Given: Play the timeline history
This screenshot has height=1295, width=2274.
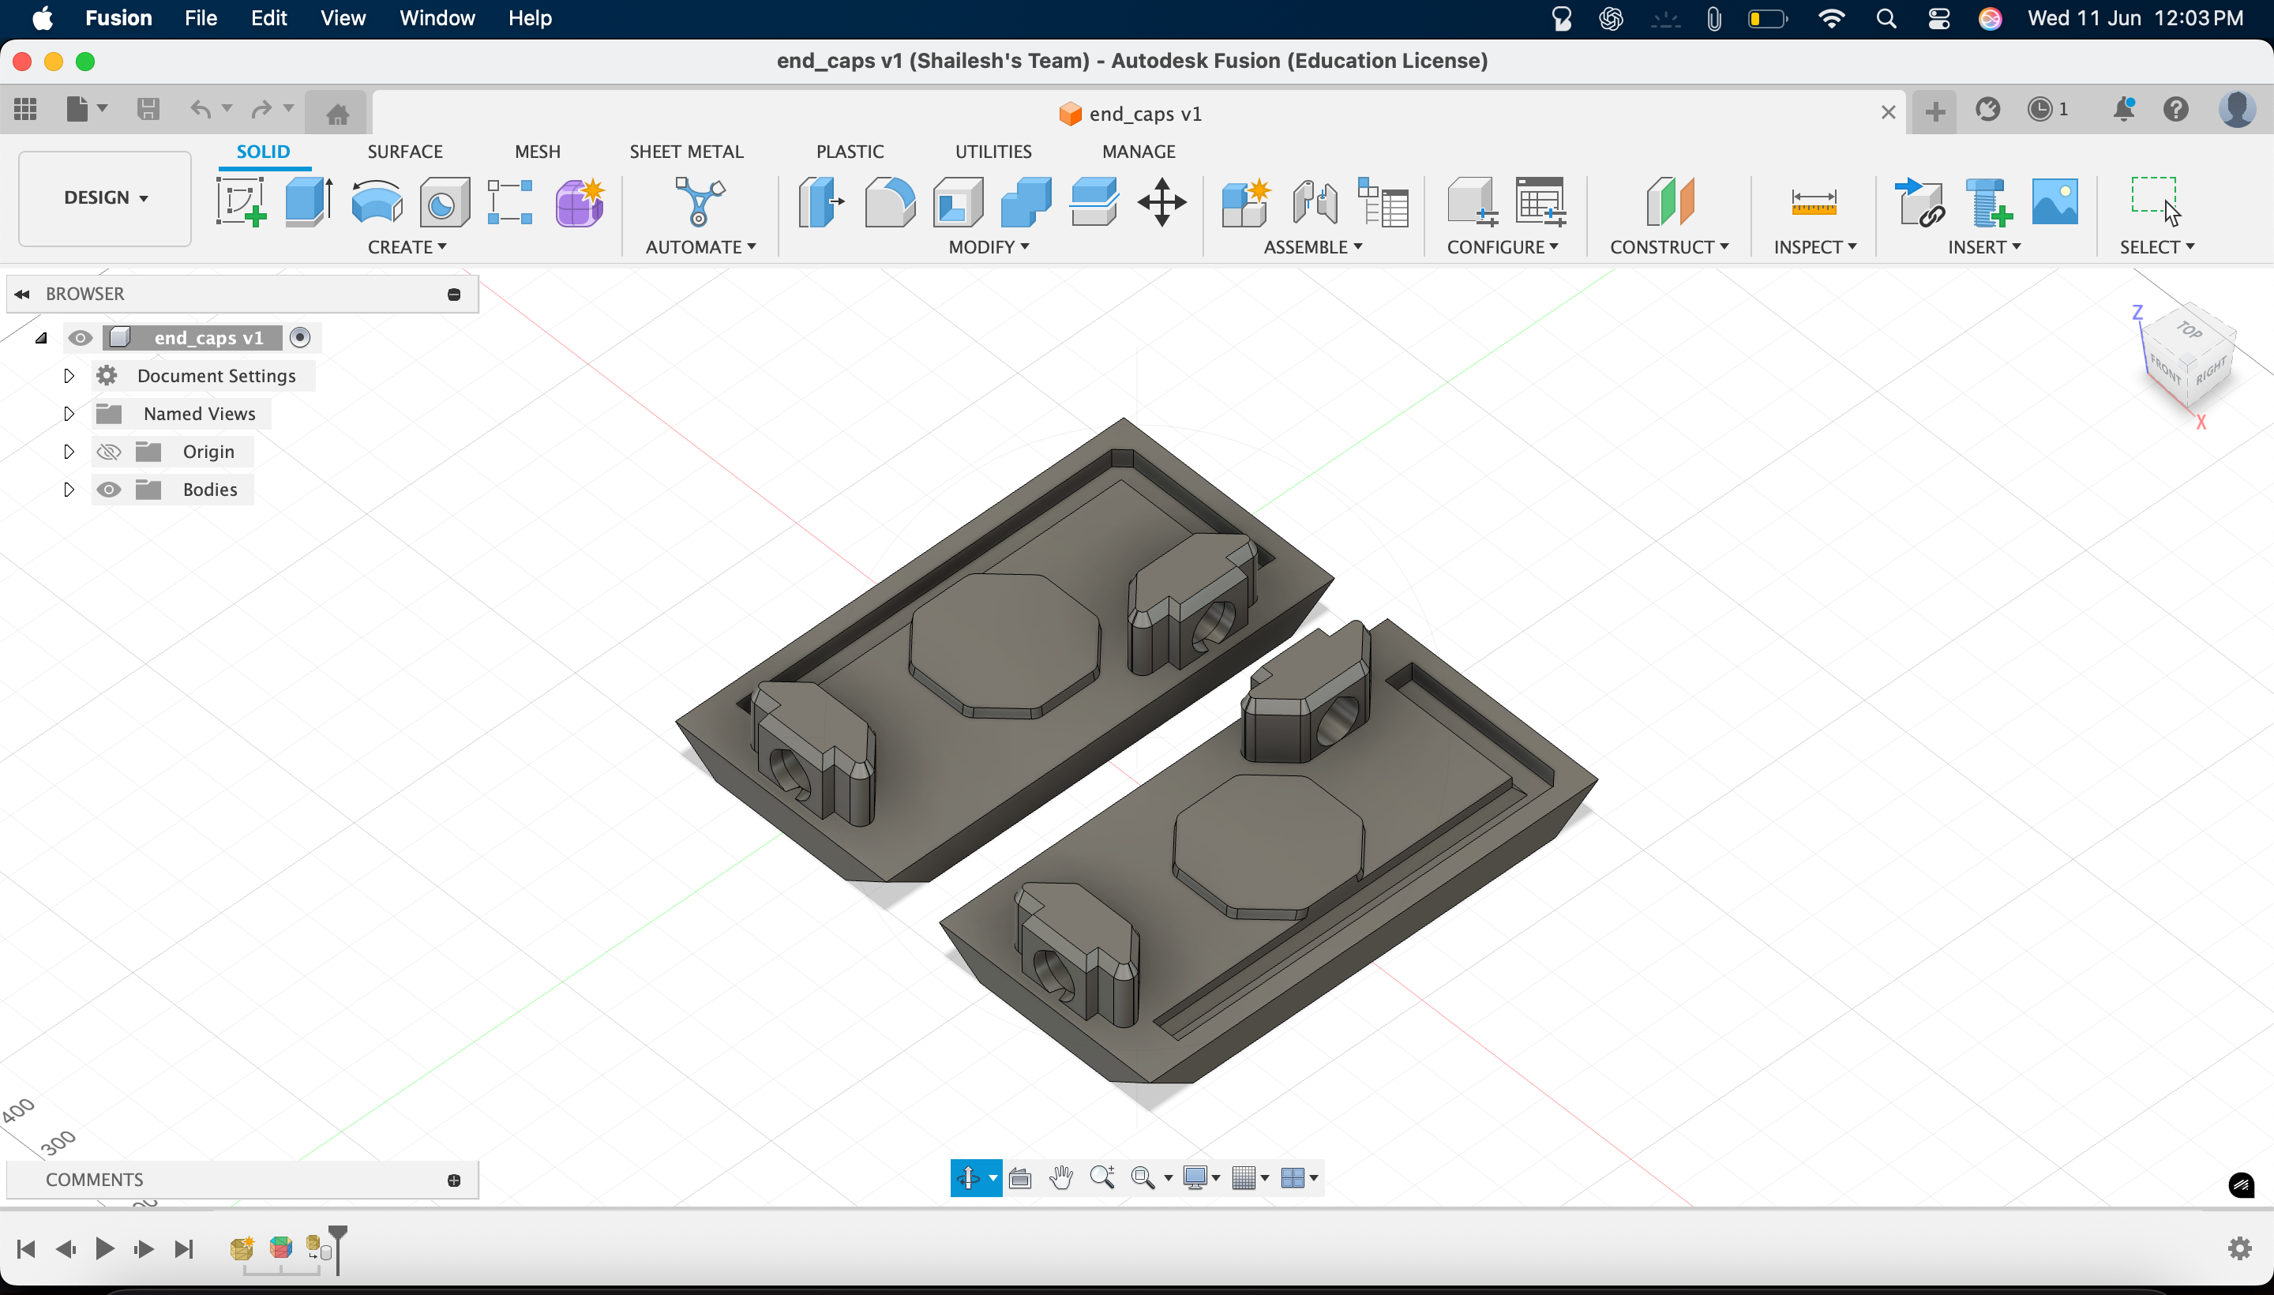Looking at the screenshot, I should [104, 1248].
